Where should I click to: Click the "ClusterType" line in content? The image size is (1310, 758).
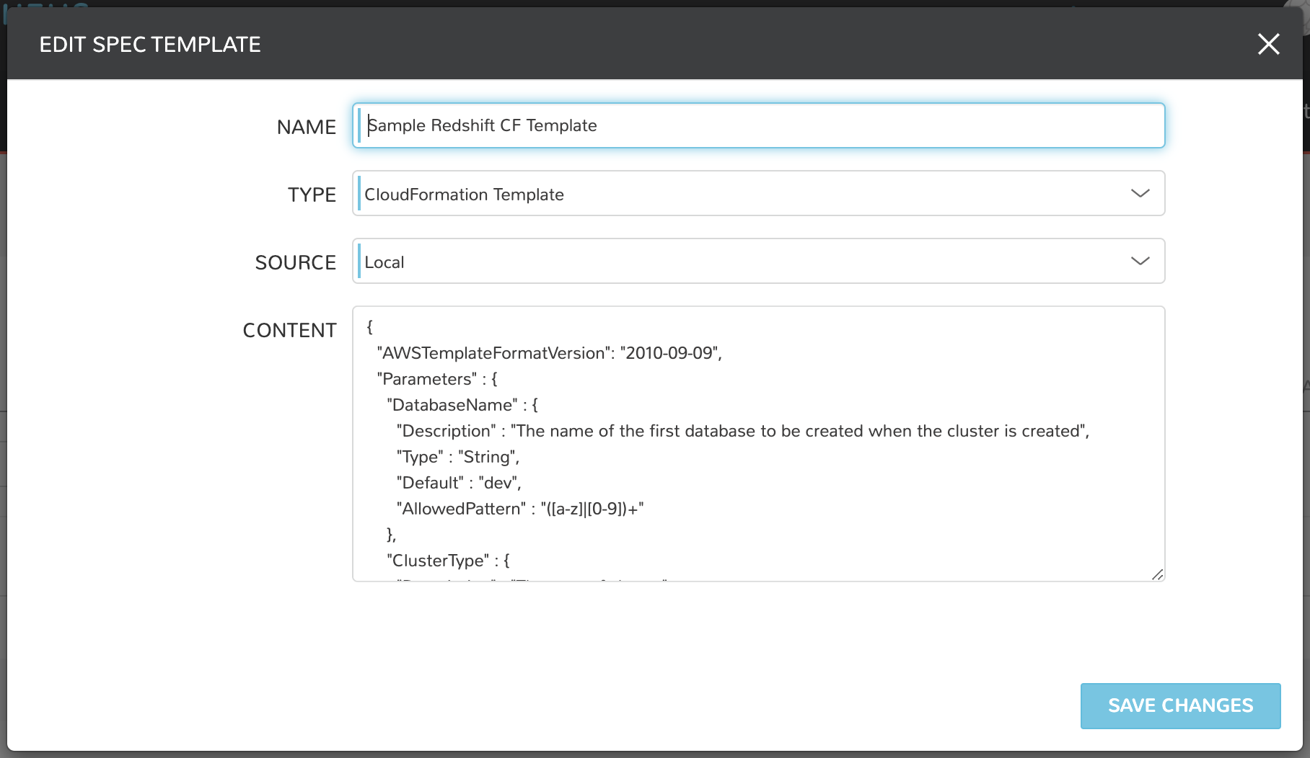(448, 561)
